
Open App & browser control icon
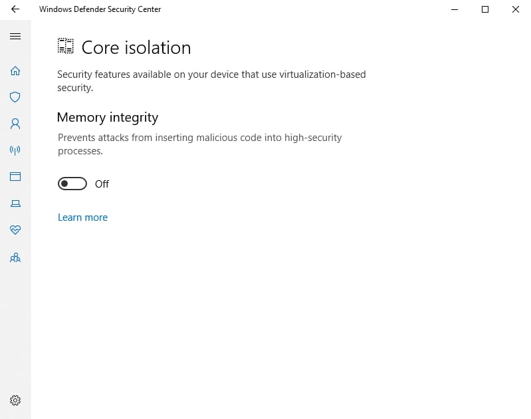tap(15, 177)
